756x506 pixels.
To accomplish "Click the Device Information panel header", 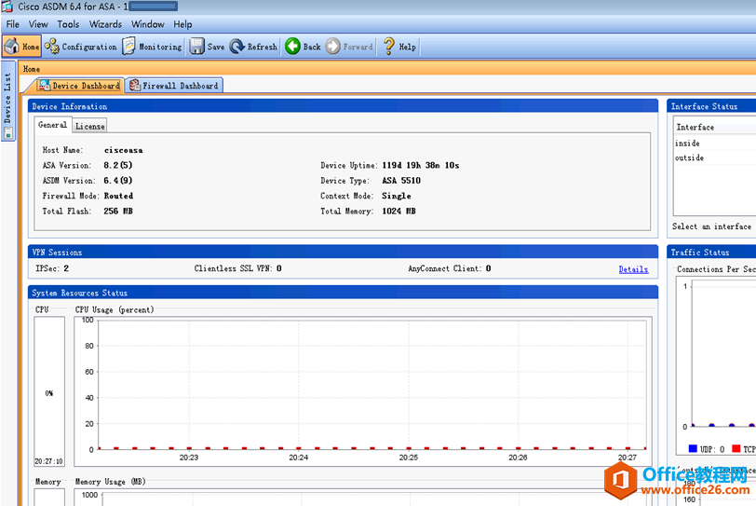I will 343,106.
